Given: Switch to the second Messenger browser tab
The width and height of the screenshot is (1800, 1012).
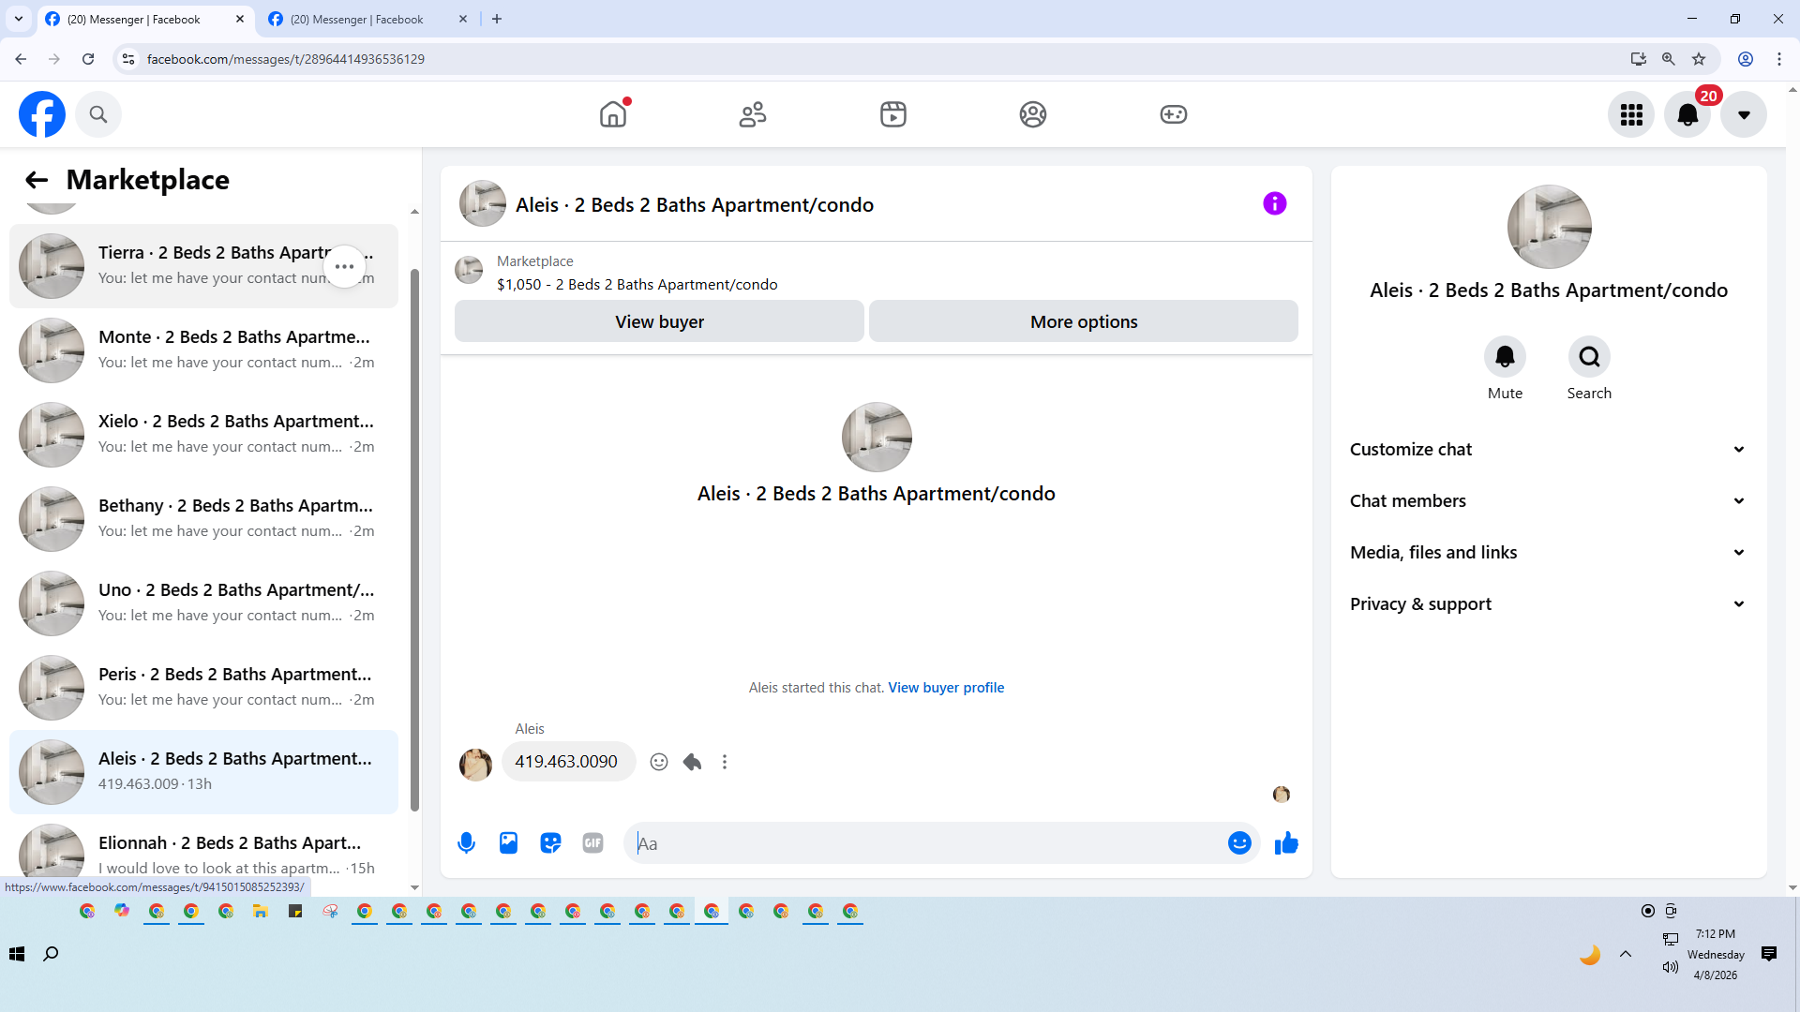Looking at the screenshot, I should [356, 19].
